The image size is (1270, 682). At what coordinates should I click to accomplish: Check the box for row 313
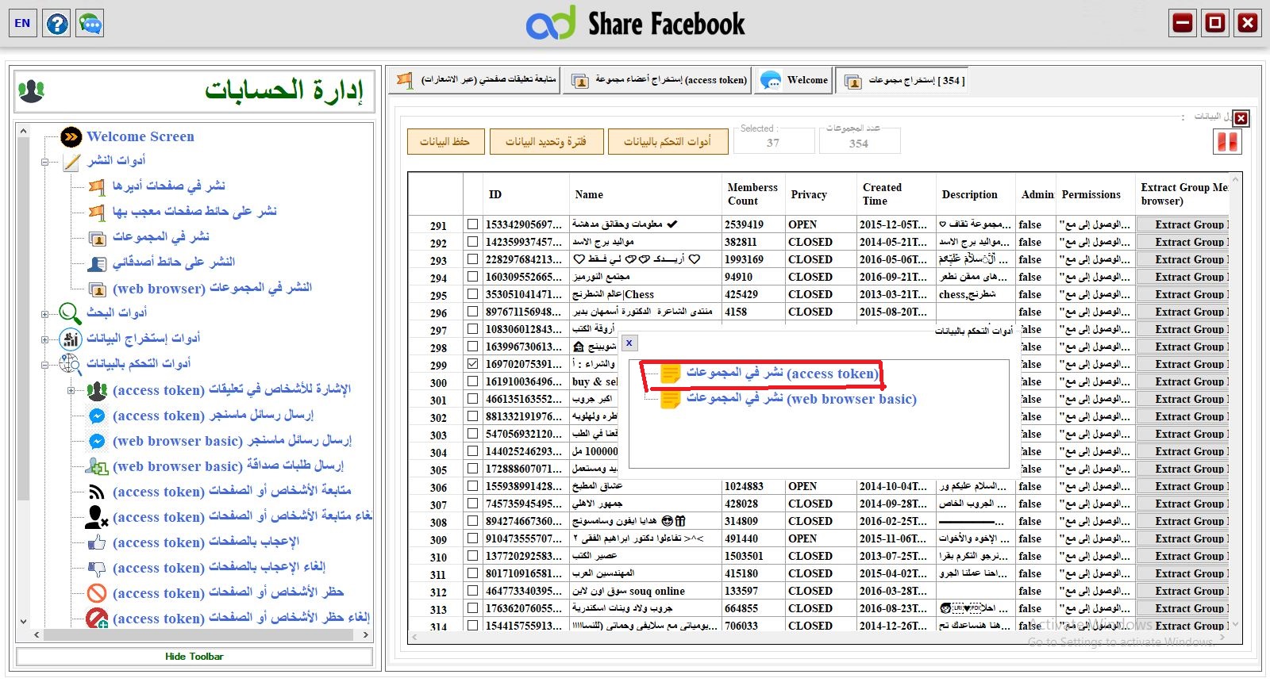[x=473, y=608]
